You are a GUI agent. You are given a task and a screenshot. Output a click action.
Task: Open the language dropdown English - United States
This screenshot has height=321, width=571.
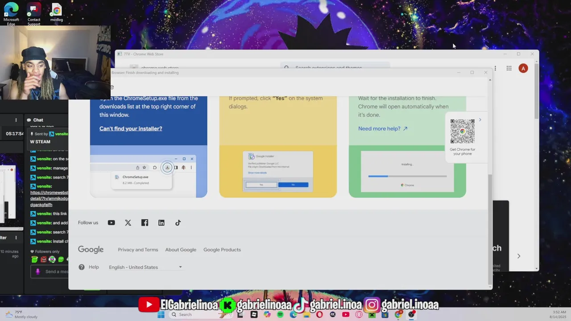145,267
